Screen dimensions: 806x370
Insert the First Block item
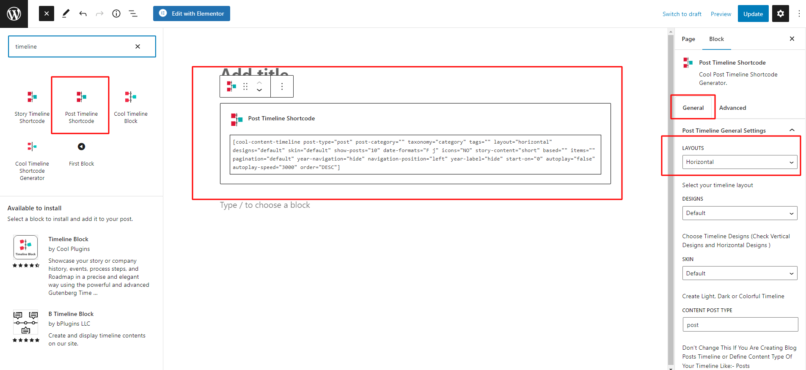[x=81, y=154]
